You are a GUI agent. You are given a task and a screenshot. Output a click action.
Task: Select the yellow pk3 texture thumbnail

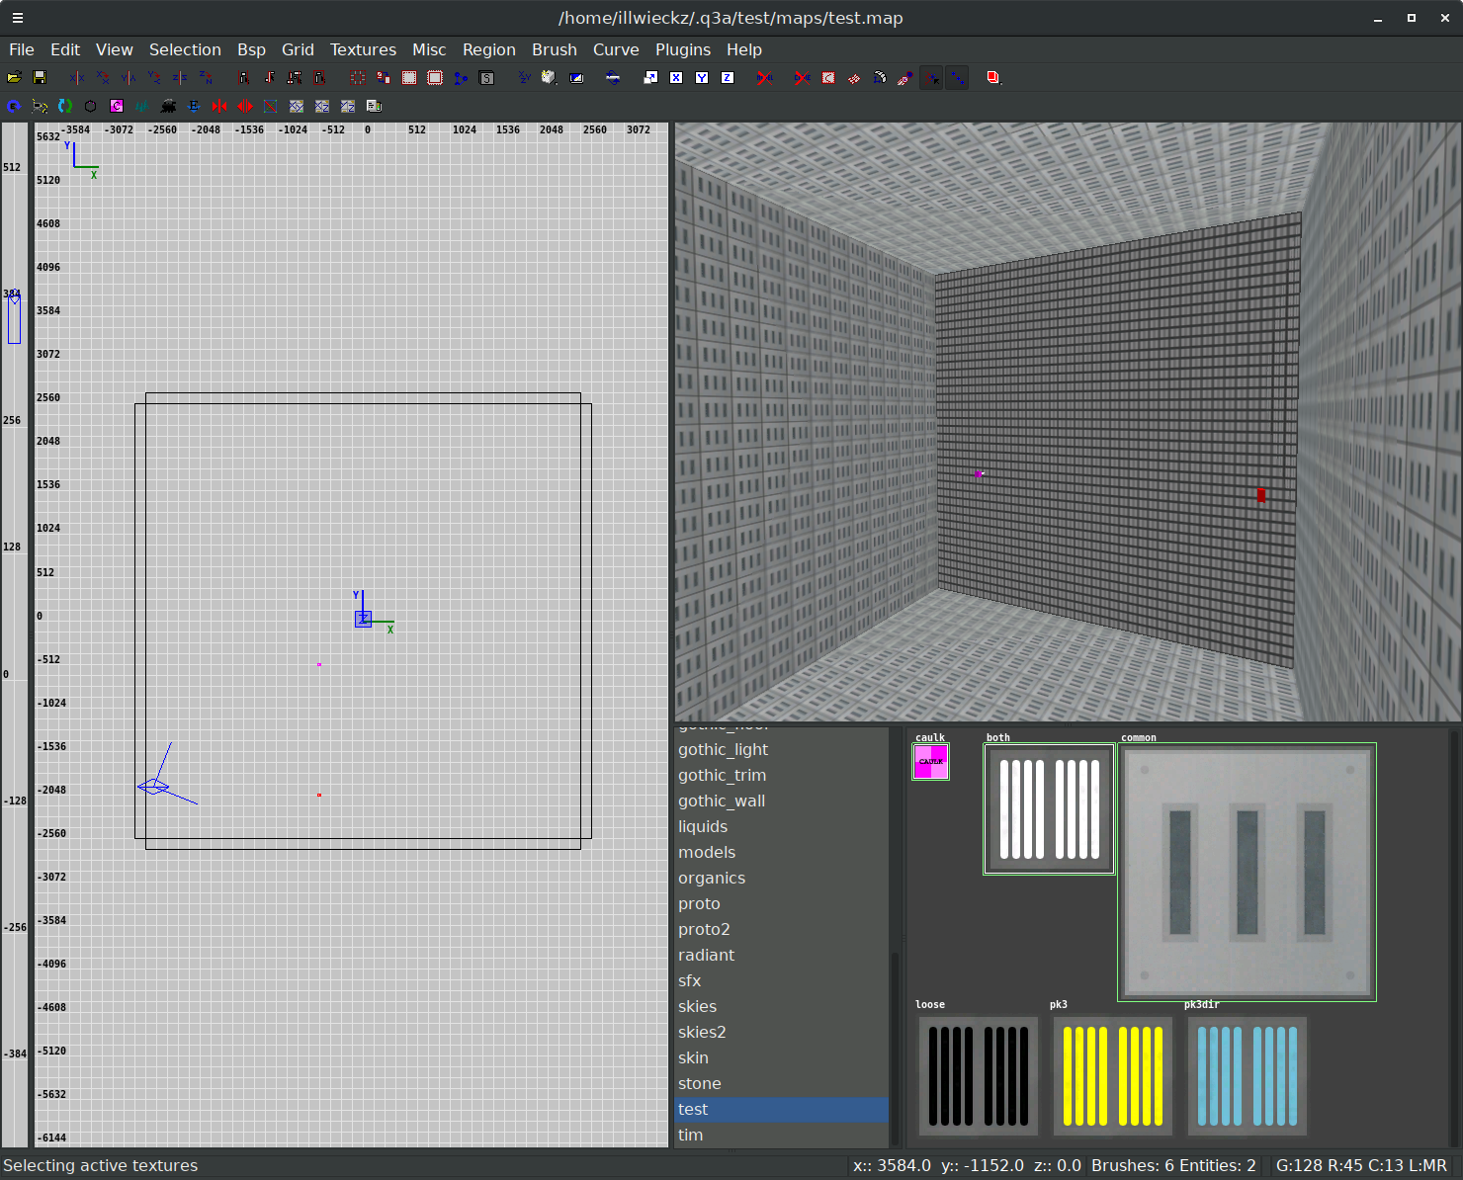click(x=1112, y=1076)
